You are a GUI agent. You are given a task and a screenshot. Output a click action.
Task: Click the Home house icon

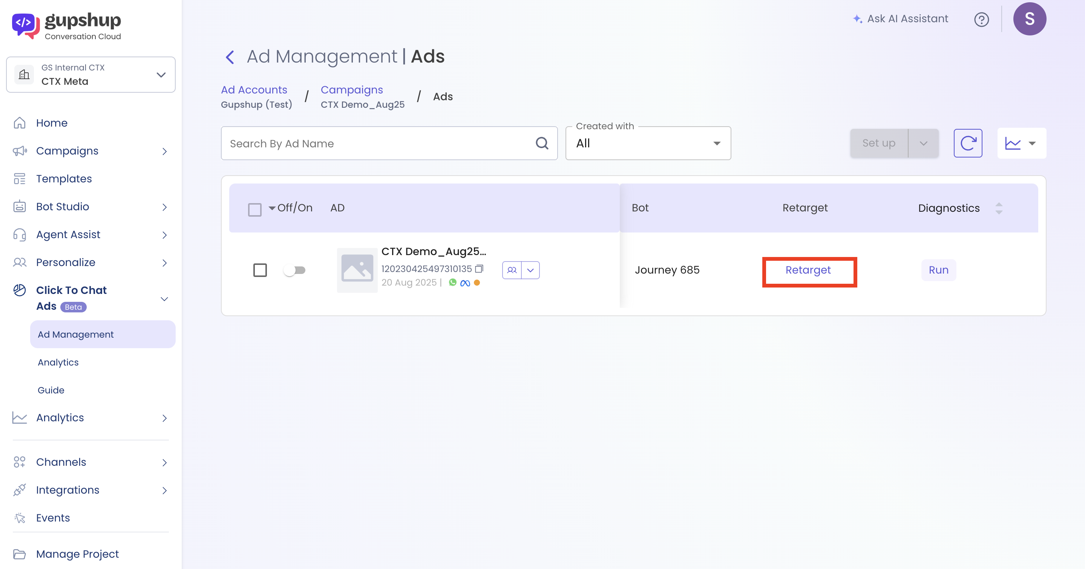(x=19, y=123)
